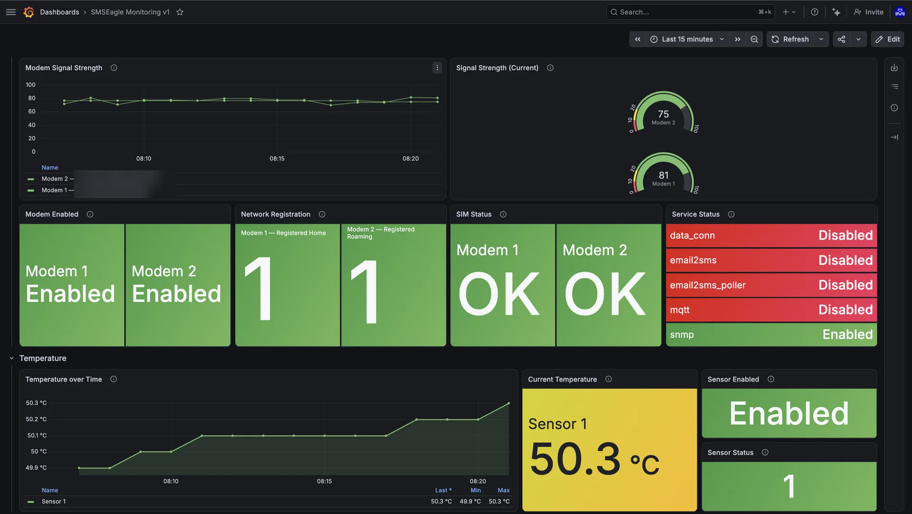Expand the refresh interval dropdown arrow

click(821, 39)
